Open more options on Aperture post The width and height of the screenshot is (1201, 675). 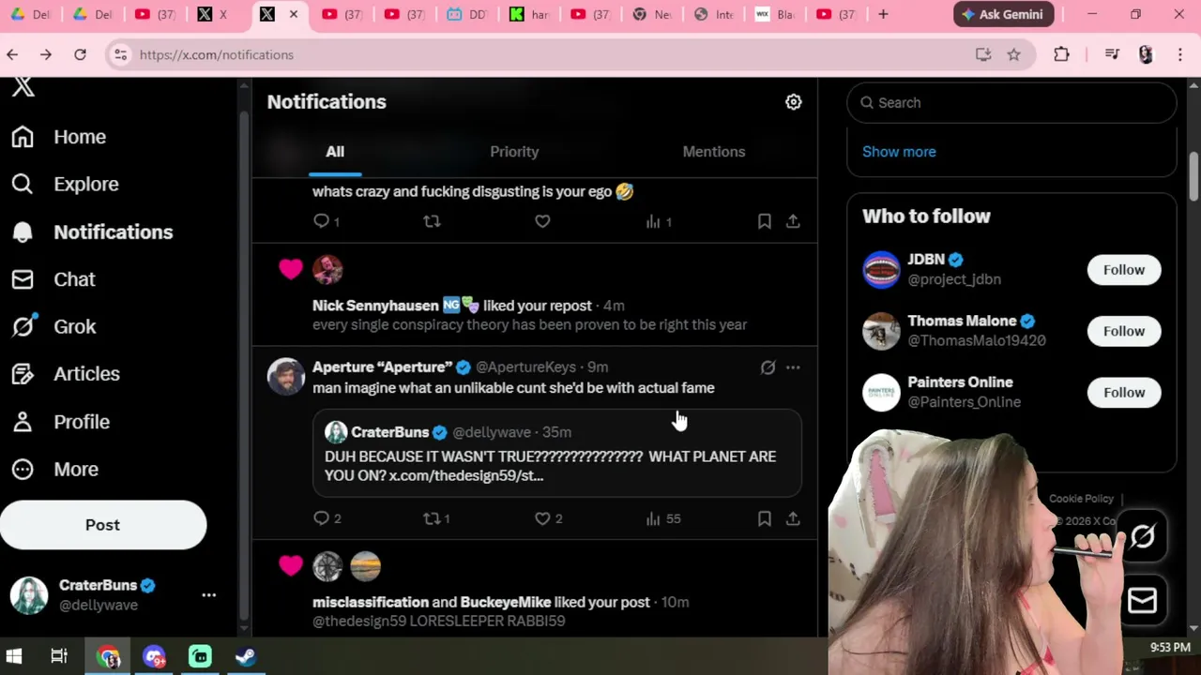click(793, 367)
